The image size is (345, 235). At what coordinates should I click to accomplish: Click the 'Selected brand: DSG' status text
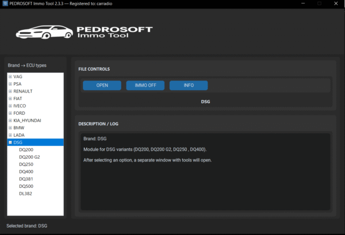click(x=27, y=226)
